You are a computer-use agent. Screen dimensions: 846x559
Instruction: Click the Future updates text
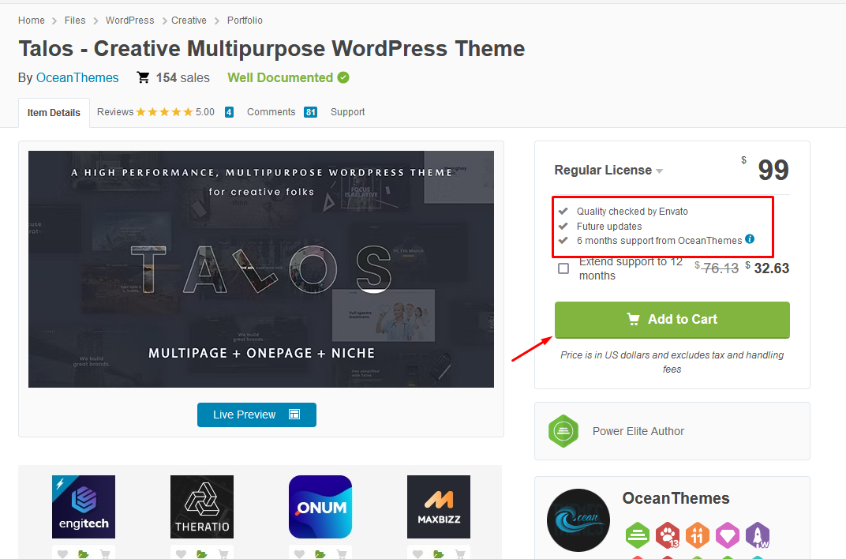(x=609, y=226)
